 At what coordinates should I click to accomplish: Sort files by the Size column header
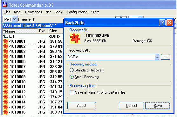56,31
